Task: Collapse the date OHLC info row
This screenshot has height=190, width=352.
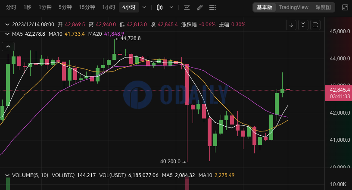Action: (7, 25)
